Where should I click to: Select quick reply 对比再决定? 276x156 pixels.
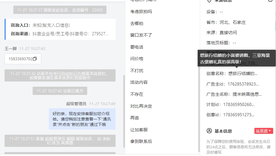[x=141, y=106]
